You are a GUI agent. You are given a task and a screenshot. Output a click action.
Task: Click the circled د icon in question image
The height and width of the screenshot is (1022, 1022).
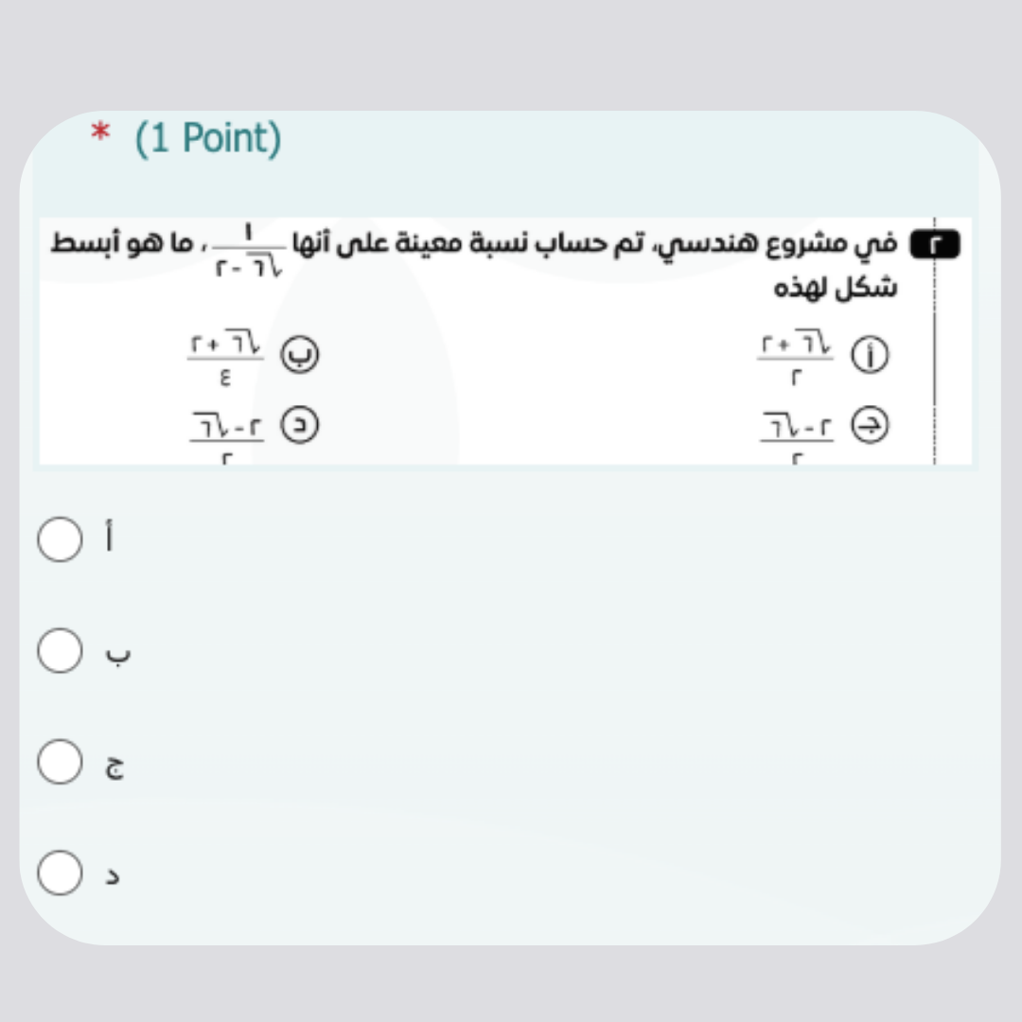point(299,428)
